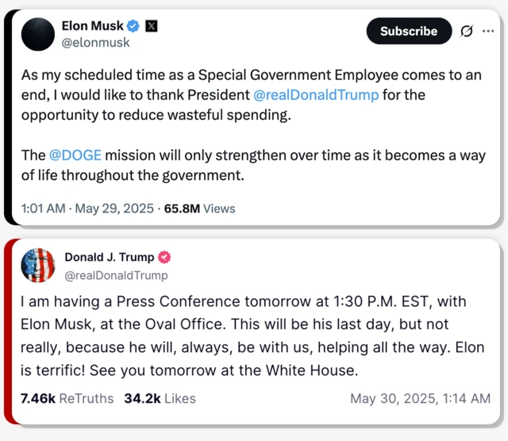Show the 34.2k Likes list
The height and width of the screenshot is (441, 508).
160,398
